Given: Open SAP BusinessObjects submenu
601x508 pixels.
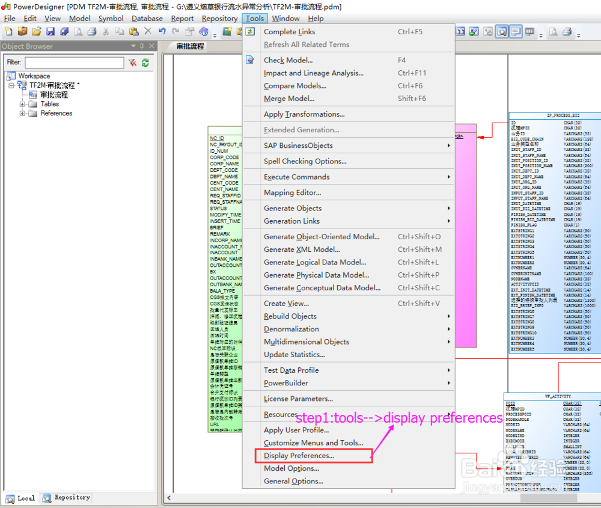Looking at the screenshot, I should (x=349, y=145).
